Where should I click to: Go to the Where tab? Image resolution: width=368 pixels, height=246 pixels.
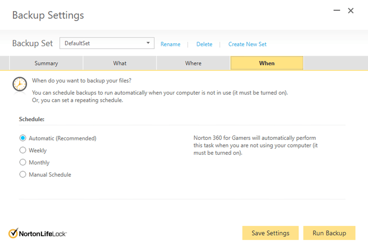pyautogui.click(x=193, y=63)
